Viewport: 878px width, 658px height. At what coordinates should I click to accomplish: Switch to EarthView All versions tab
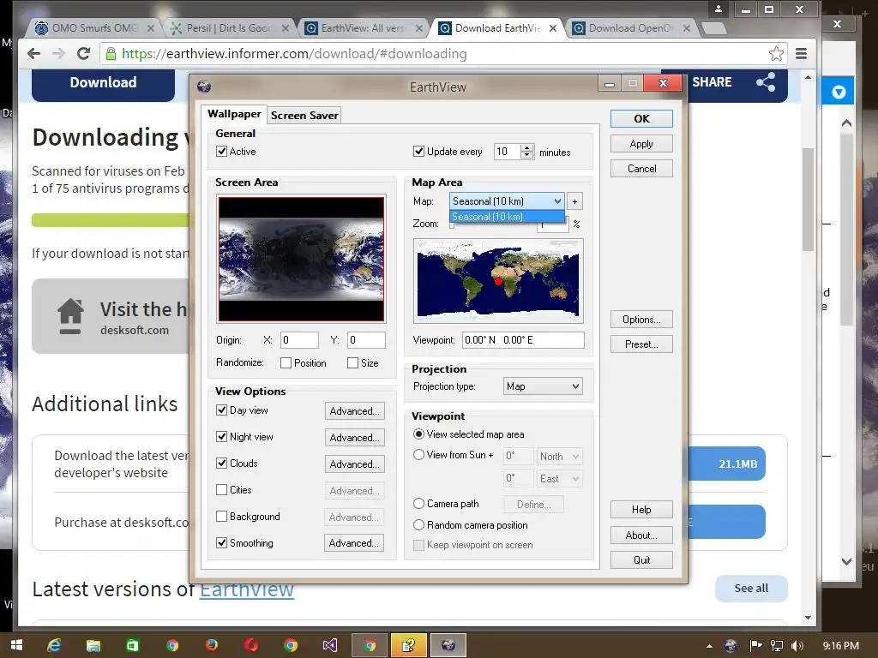click(x=363, y=28)
